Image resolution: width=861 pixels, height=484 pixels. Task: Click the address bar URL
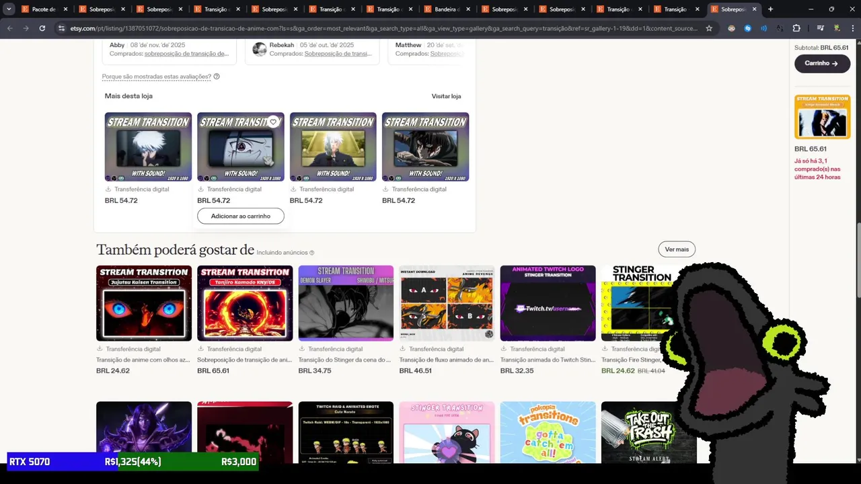(383, 28)
